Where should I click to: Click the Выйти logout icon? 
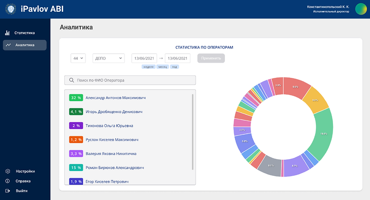pyautogui.click(x=8, y=191)
